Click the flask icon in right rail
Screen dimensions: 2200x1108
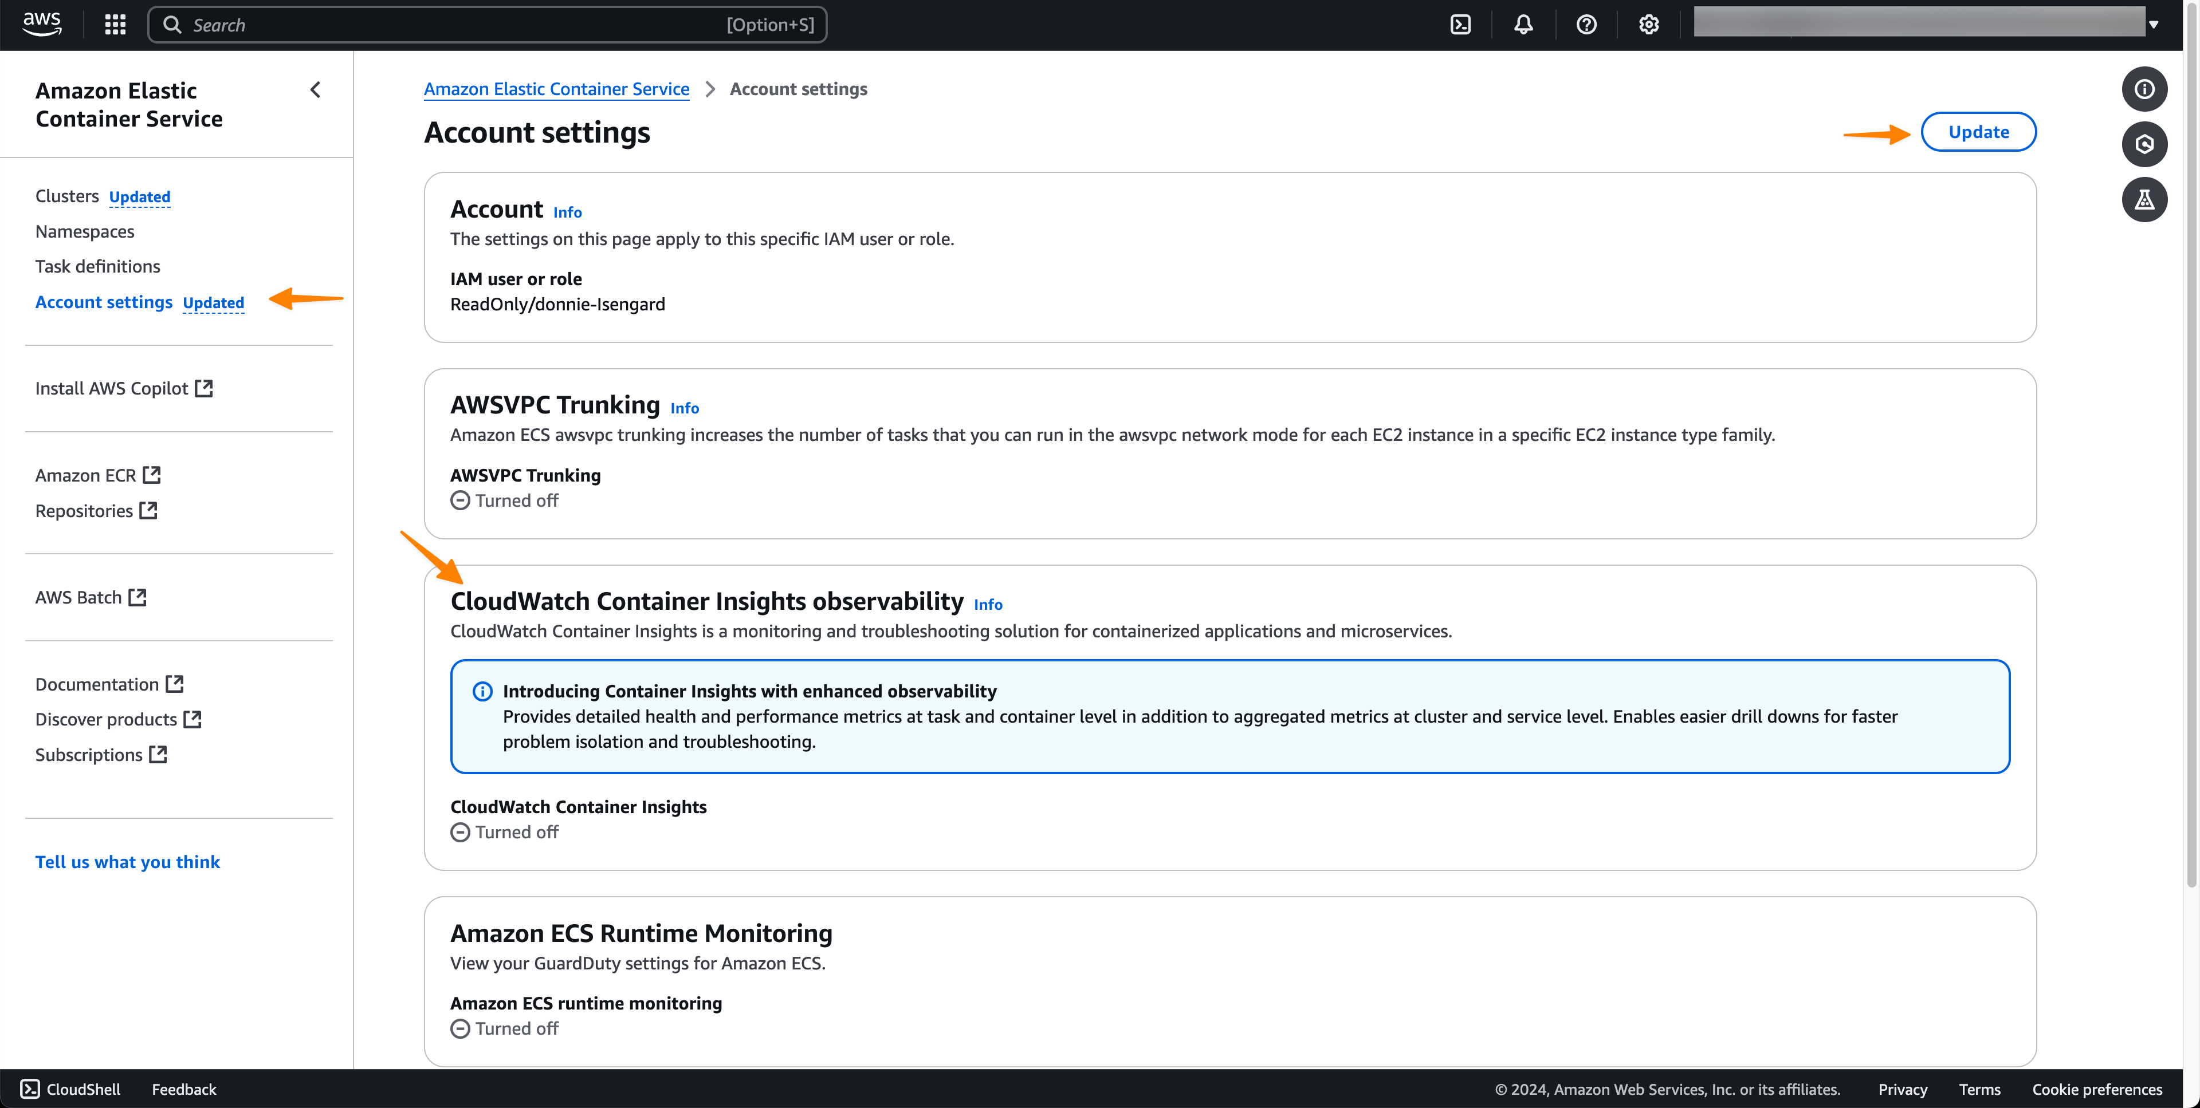click(2144, 200)
